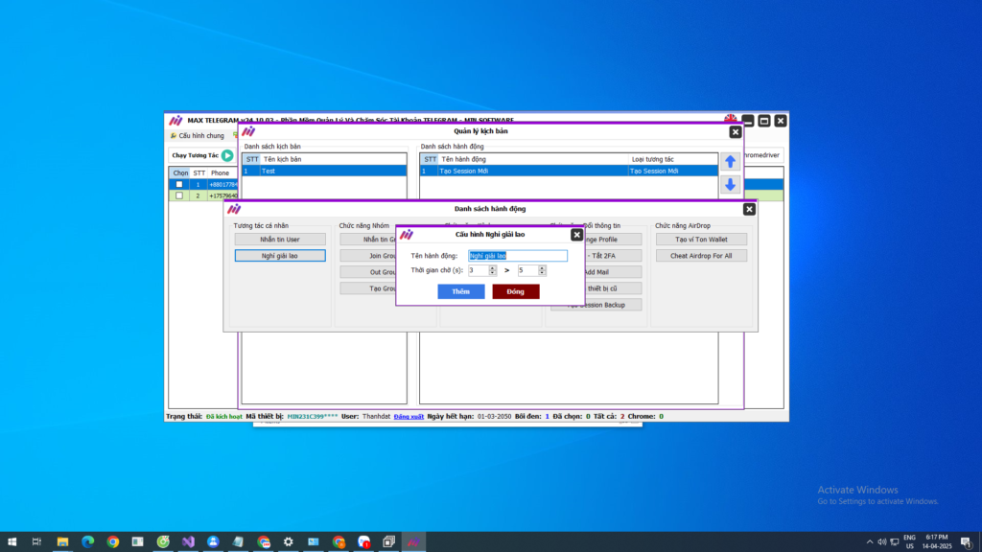Click the blue Thêm button
This screenshot has width=982, height=552.
(461, 291)
